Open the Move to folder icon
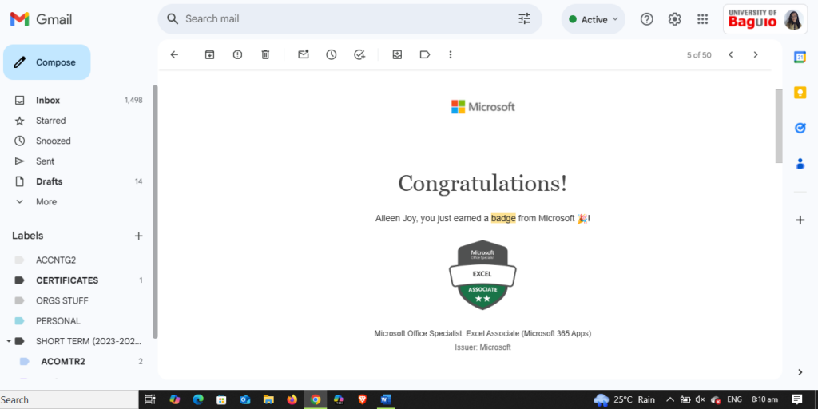The height and width of the screenshot is (409, 818). pyautogui.click(x=397, y=54)
